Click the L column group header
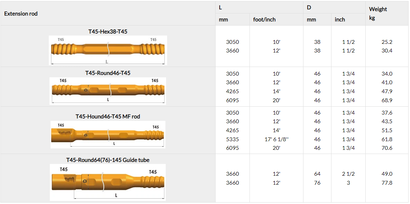Screen dimensions: 410x204 [221, 7]
